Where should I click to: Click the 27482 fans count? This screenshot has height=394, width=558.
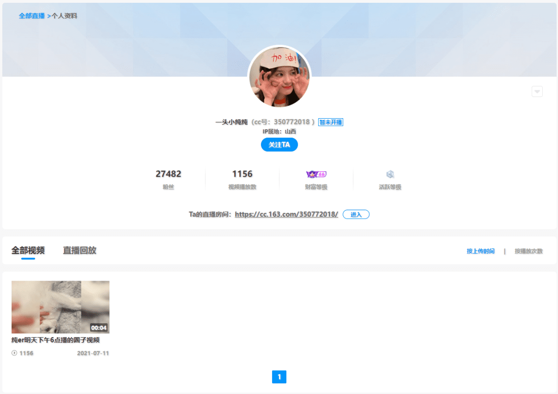(x=168, y=174)
